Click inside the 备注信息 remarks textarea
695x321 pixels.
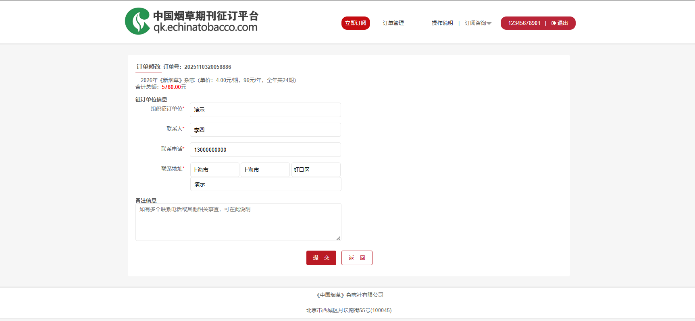[x=238, y=222]
